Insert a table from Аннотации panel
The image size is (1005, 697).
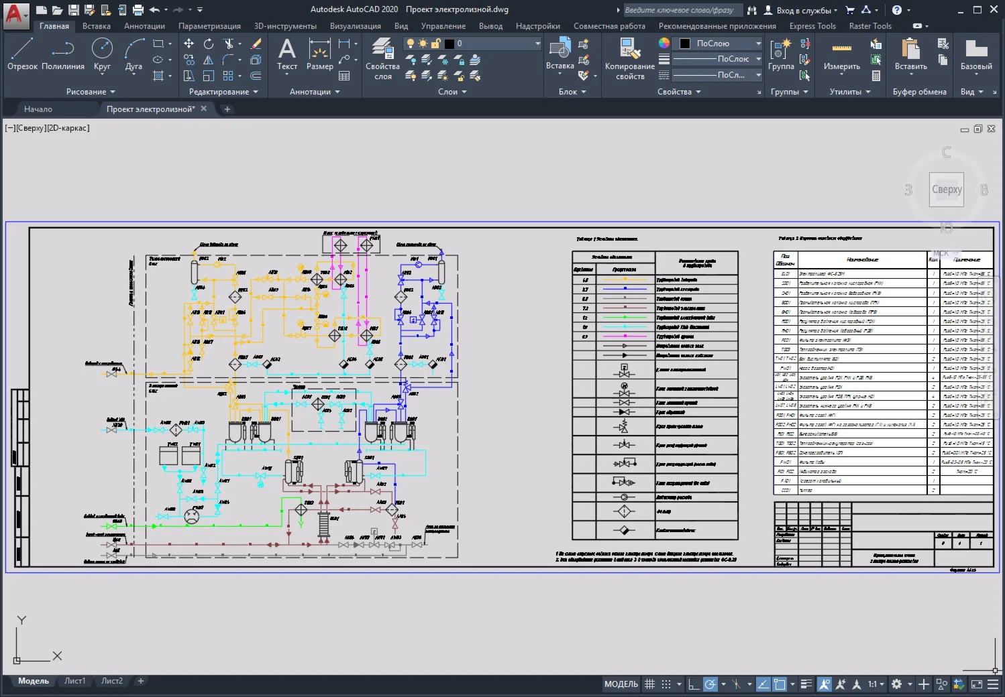coord(344,76)
